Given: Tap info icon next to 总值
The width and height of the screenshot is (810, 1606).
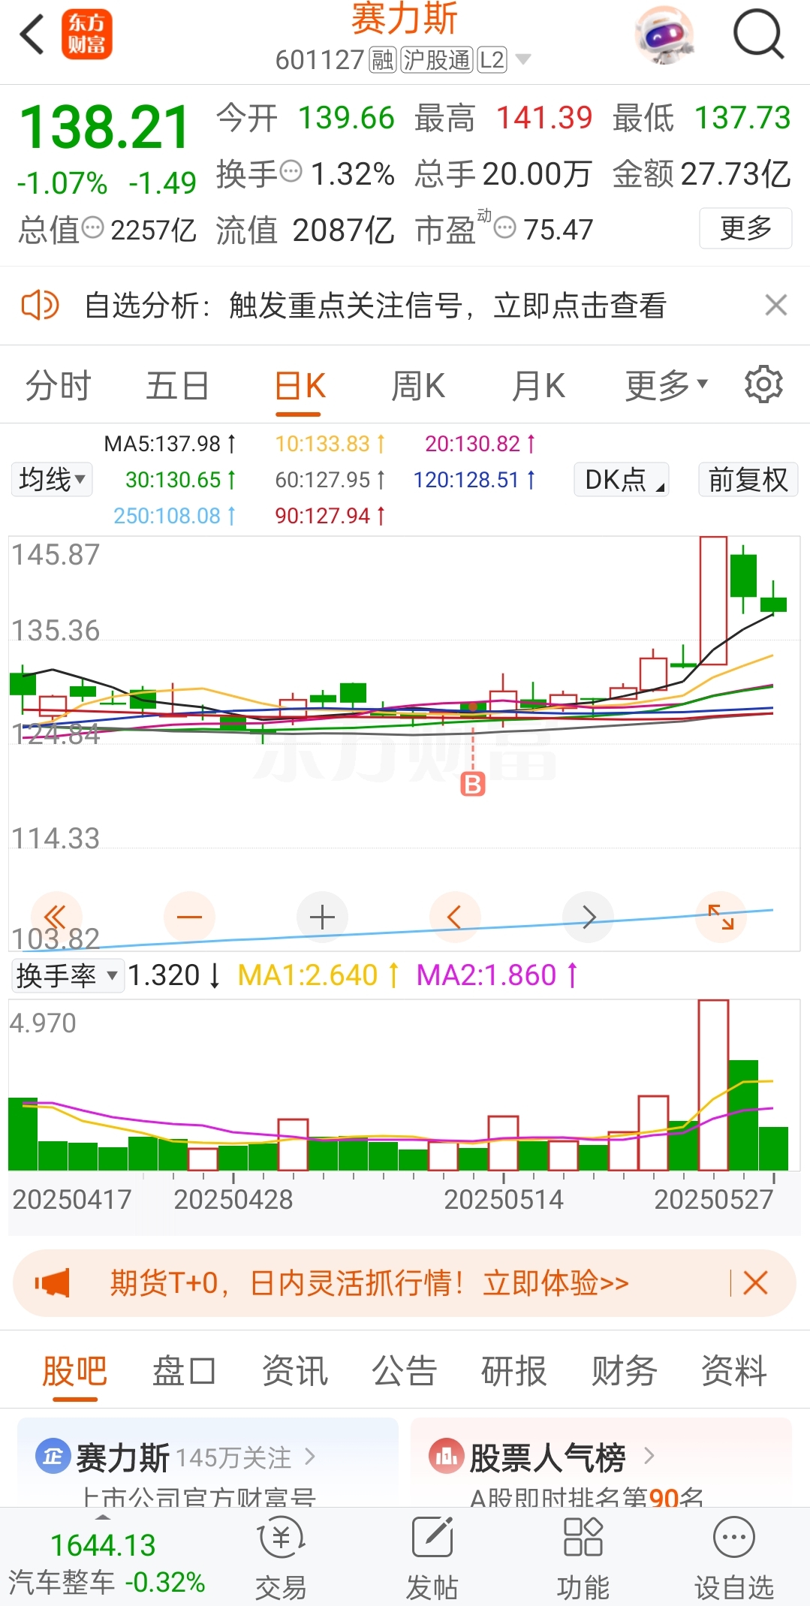Looking at the screenshot, I should [92, 227].
